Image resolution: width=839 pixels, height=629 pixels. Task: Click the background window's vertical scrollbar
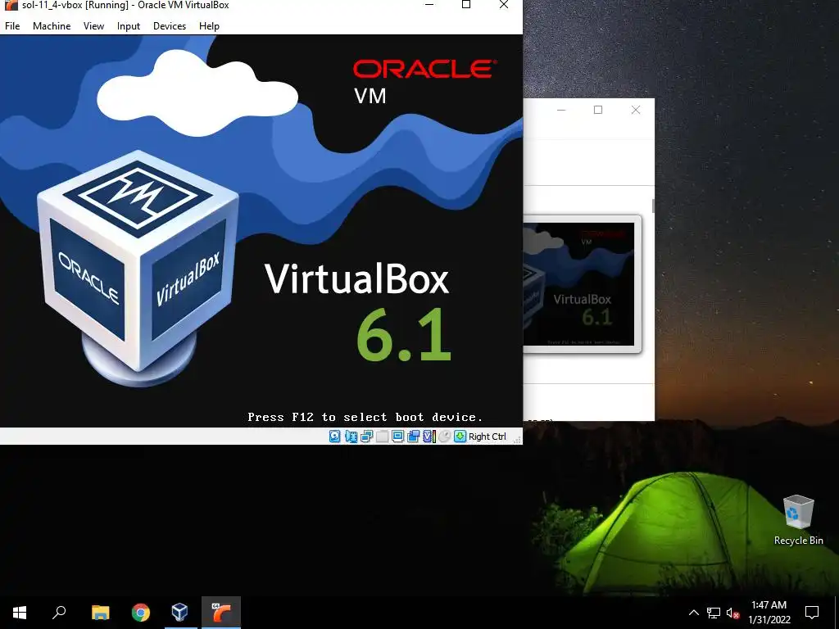[x=653, y=206]
